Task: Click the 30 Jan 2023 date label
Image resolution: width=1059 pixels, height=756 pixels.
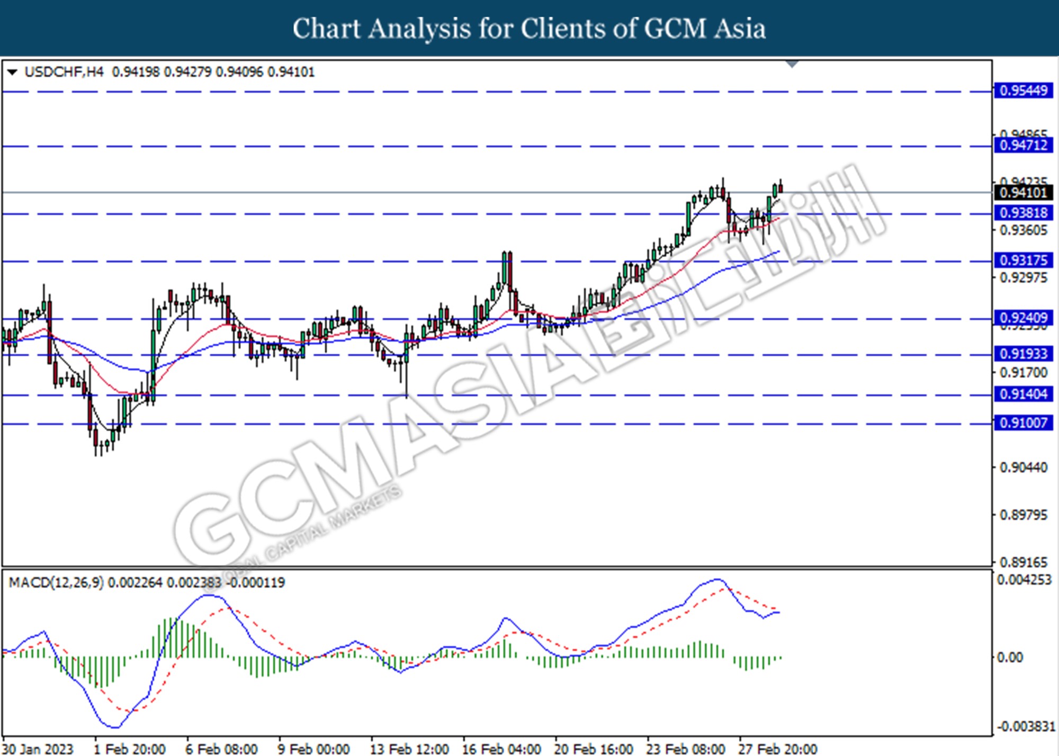Action: click(38, 749)
